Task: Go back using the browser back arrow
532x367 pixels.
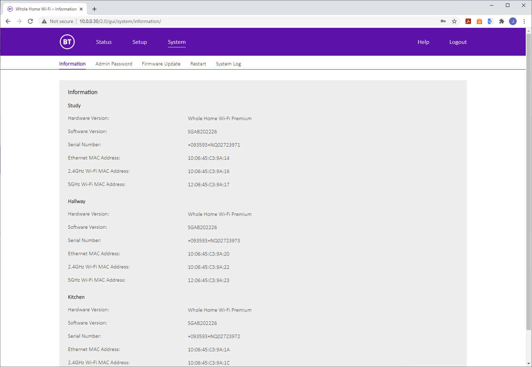Action: [x=8, y=21]
